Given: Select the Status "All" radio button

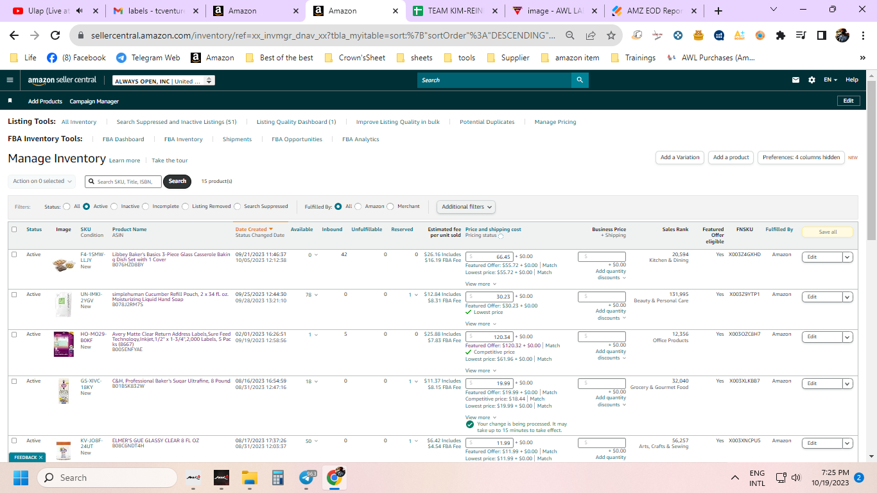Looking at the screenshot, I should click(x=67, y=207).
